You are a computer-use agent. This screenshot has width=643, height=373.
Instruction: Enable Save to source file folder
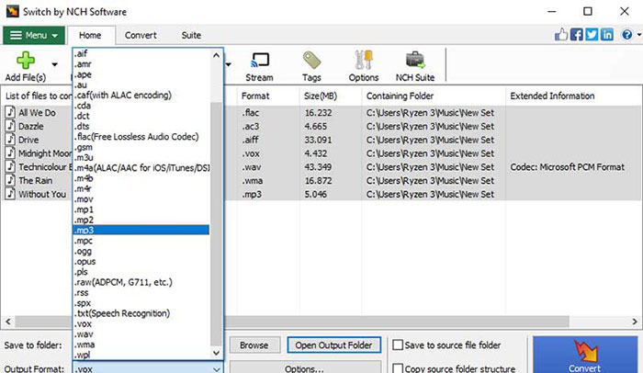pos(398,345)
